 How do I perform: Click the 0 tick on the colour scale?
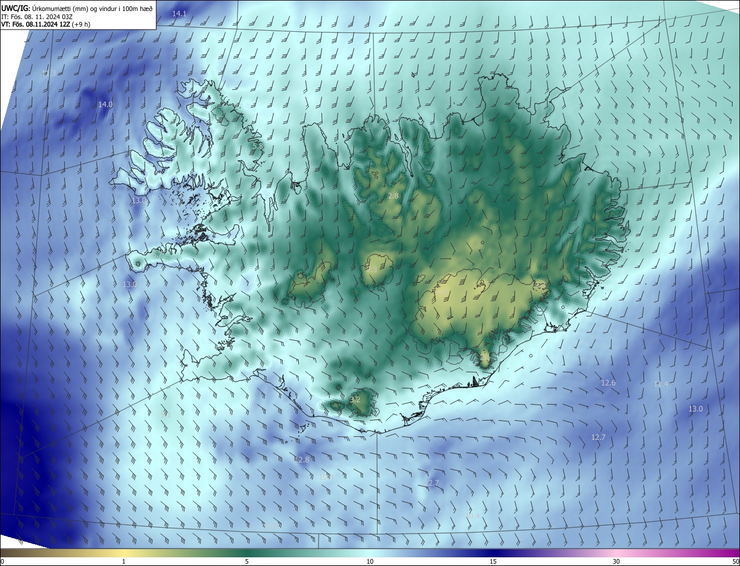tap(2, 561)
